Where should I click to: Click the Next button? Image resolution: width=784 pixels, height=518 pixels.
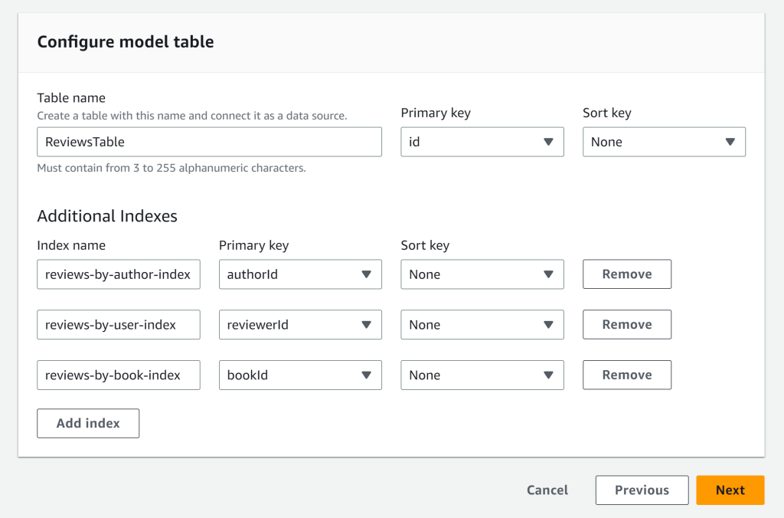coord(730,490)
